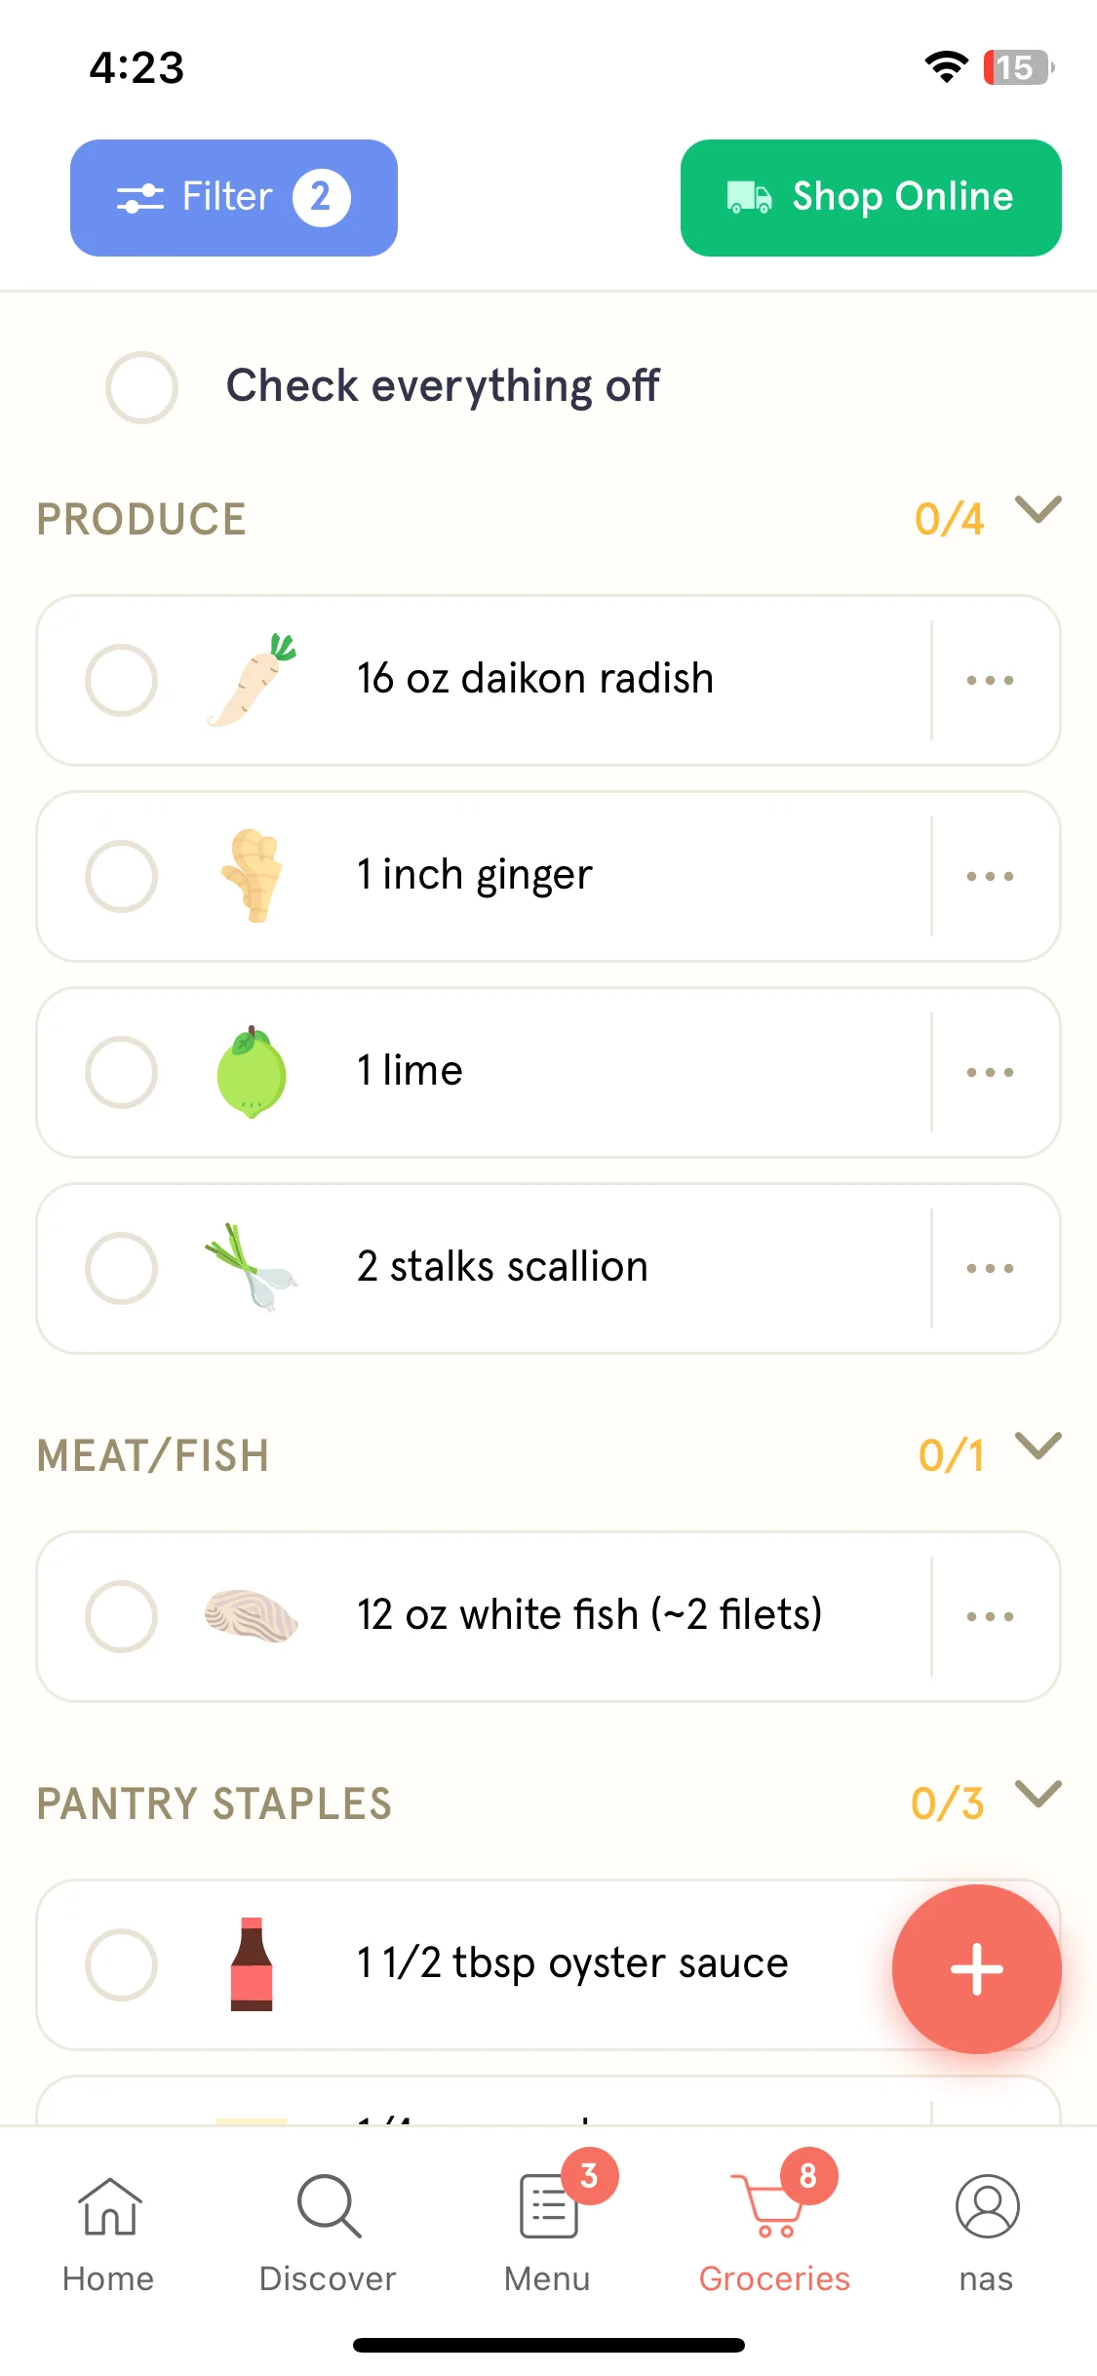1097x2376 pixels.
Task: Tap the Shop Online button
Action: tap(871, 198)
